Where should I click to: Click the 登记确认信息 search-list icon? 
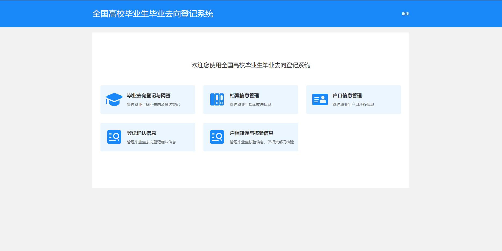[x=114, y=137]
